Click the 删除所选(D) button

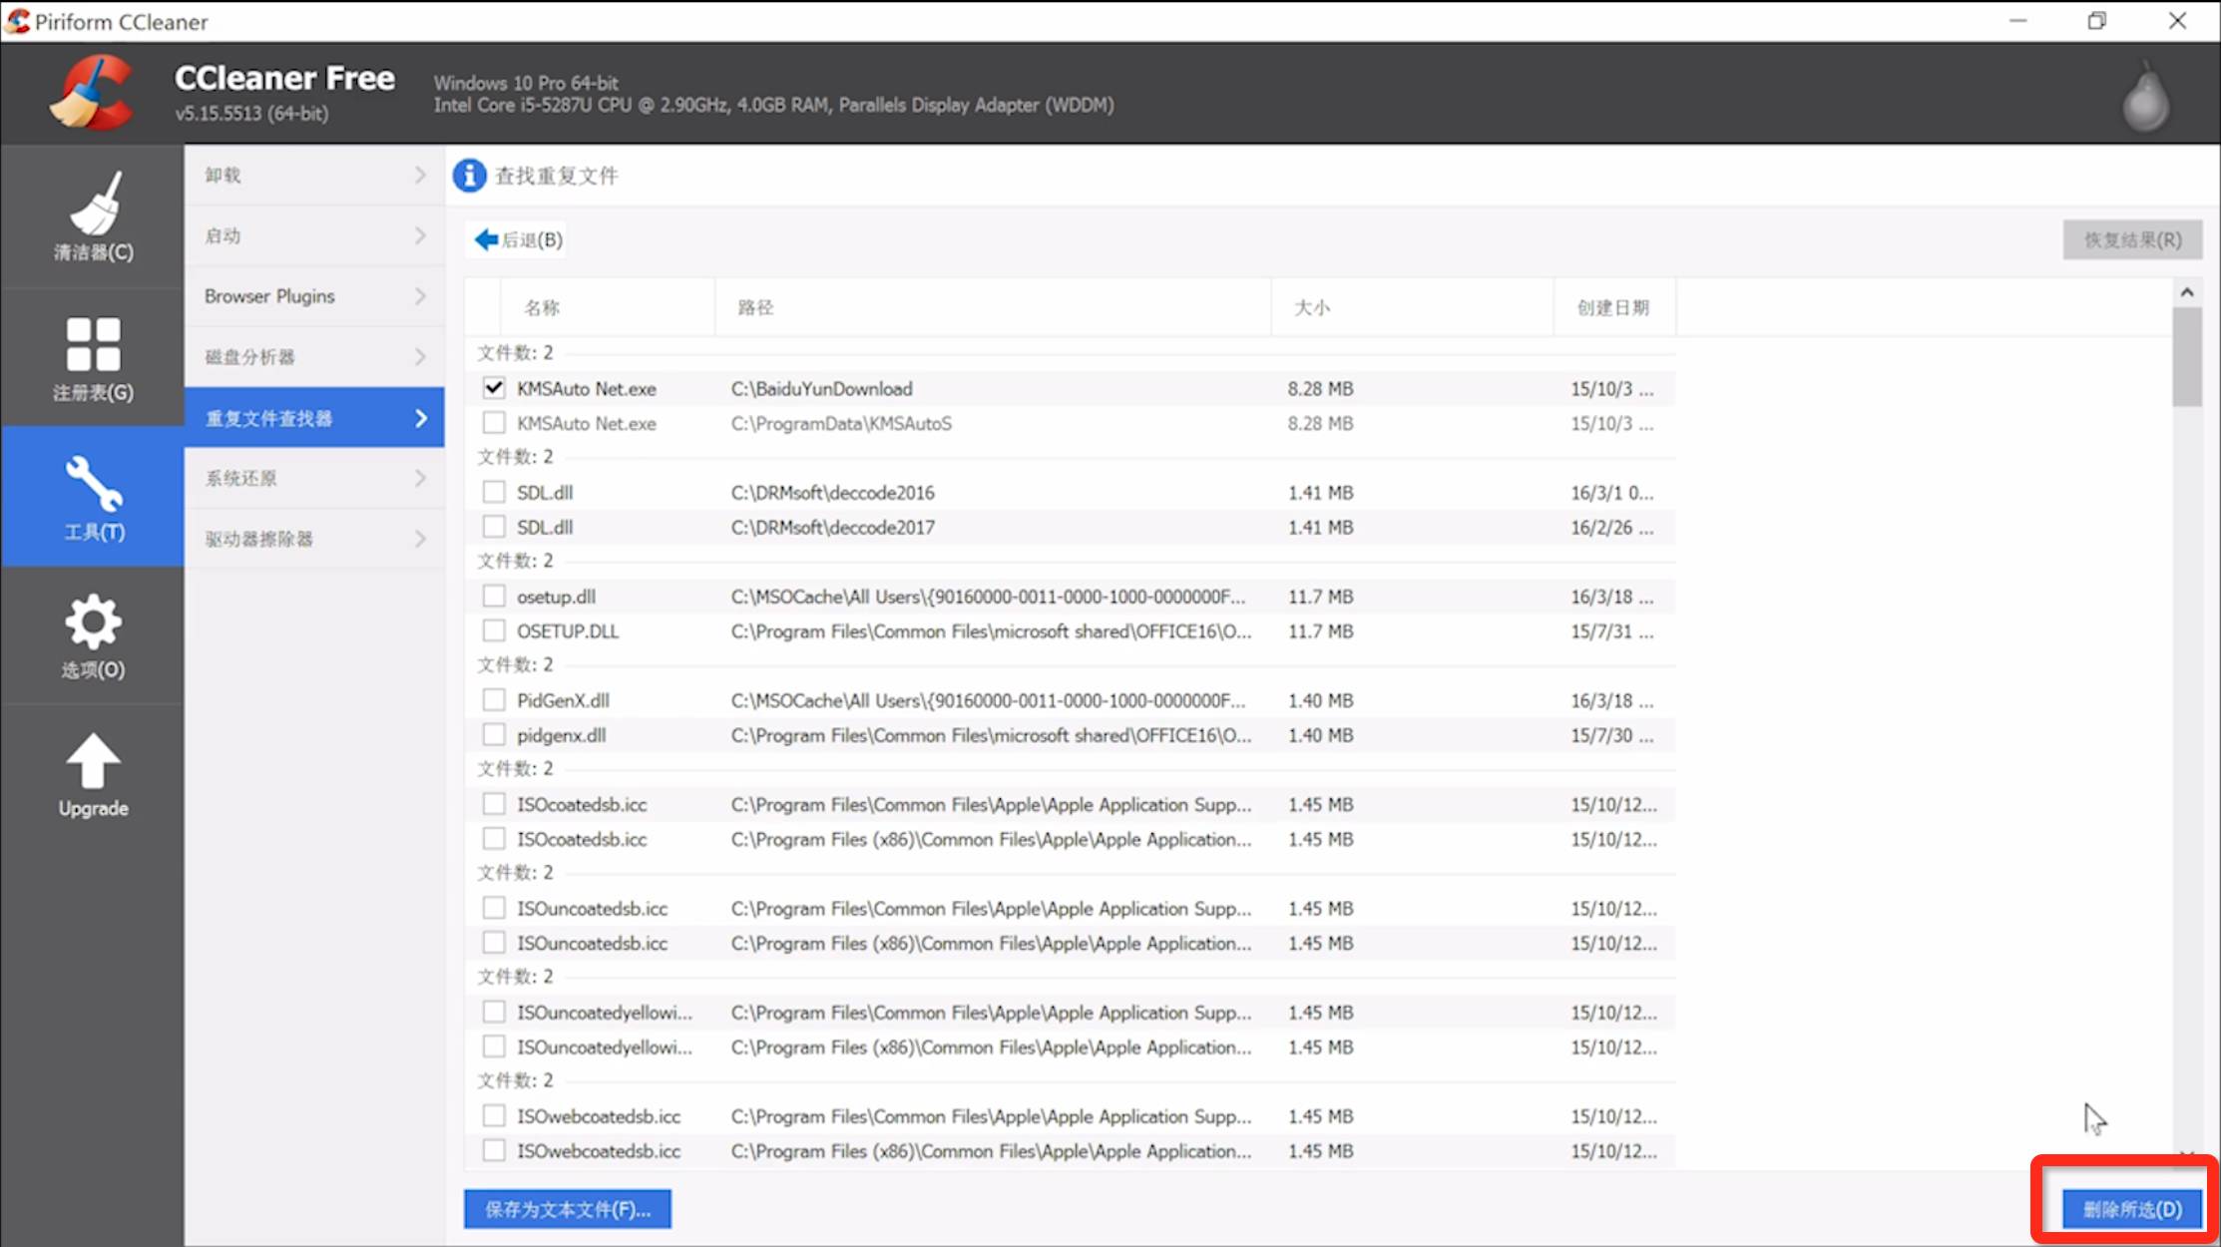2132,1209
